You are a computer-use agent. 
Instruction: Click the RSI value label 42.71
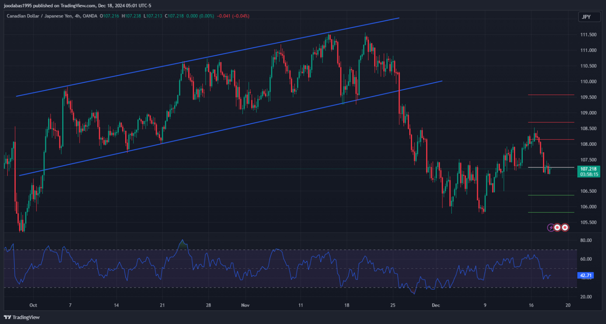(x=585, y=276)
